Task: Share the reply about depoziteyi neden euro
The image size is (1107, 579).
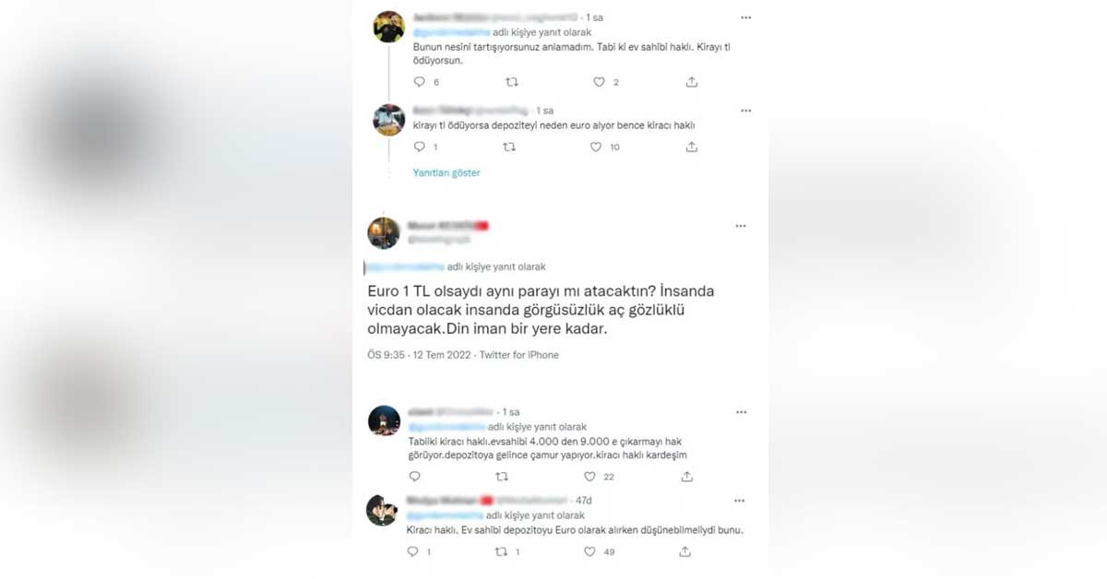Action: tap(692, 147)
